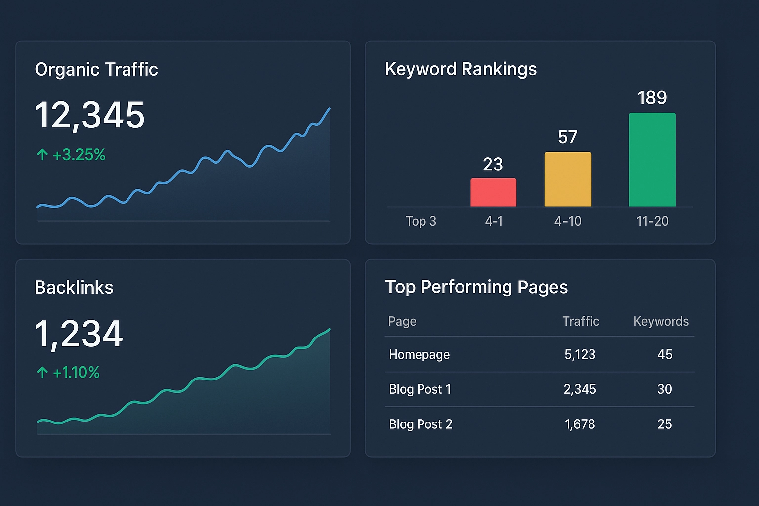The width and height of the screenshot is (759, 506).
Task: Click the 4-10 ranking axis label
Action: click(568, 221)
